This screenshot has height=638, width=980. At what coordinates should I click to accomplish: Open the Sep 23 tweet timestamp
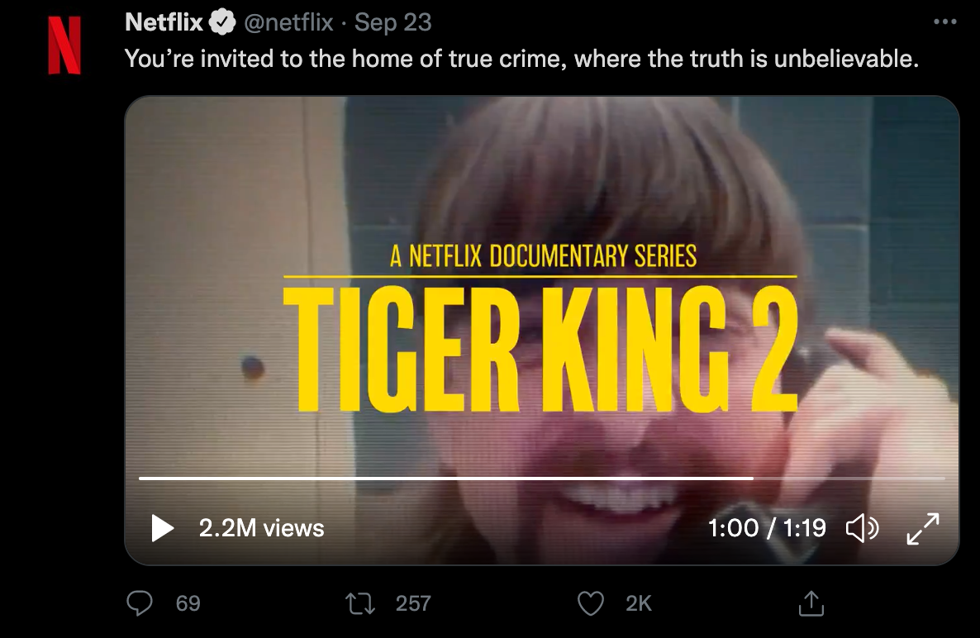click(392, 22)
